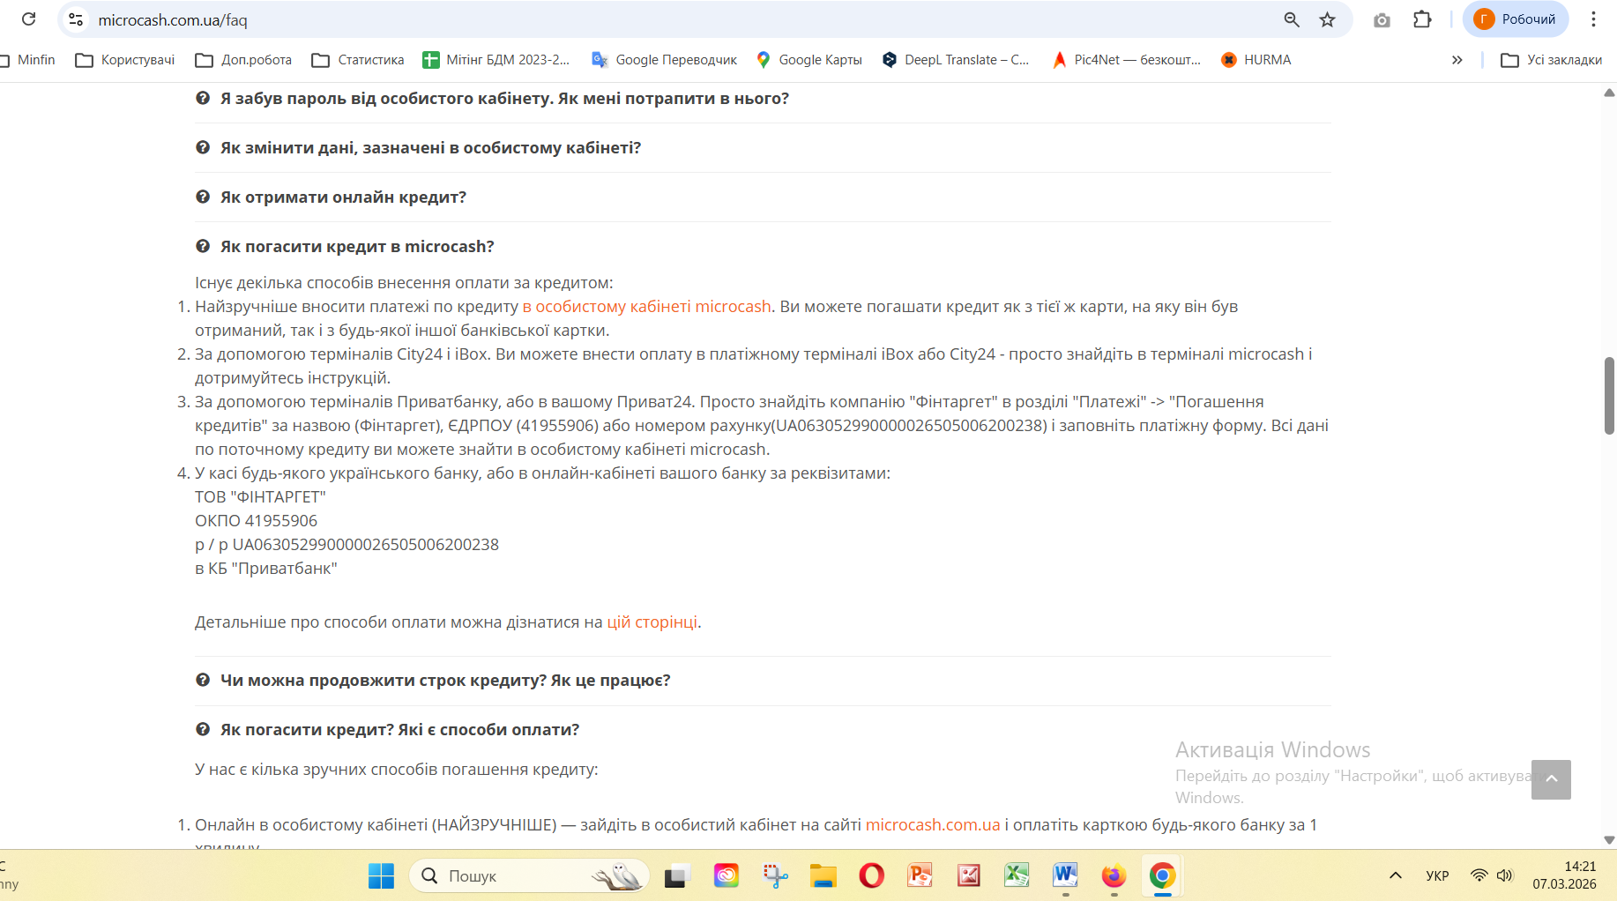The width and height of the screenshot is (1617, 901).
Task: Open the Extensions puzzle icon
Action: pos(1422,19)
